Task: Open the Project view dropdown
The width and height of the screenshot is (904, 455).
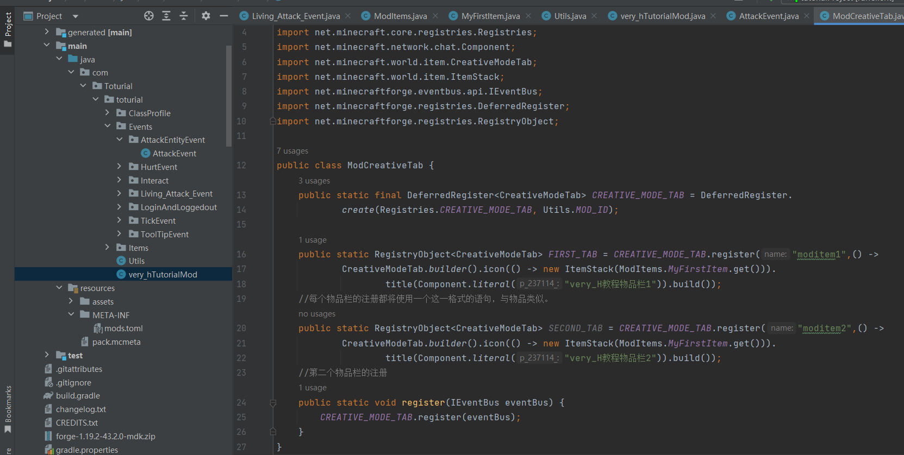Action: click(x=76, y=16)
